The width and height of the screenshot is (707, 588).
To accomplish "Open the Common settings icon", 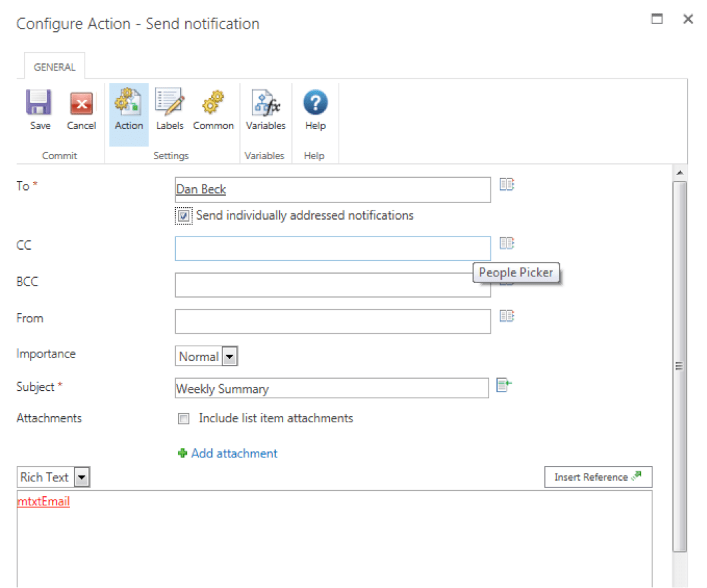I will [x=213, y=104].
